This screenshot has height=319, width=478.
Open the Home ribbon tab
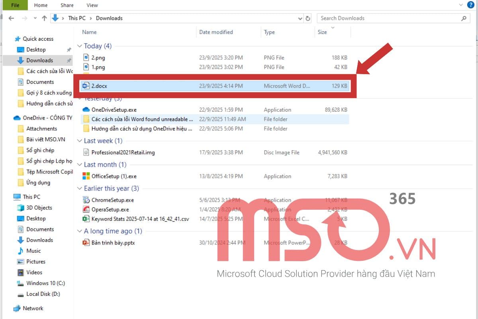coord(41,5)
